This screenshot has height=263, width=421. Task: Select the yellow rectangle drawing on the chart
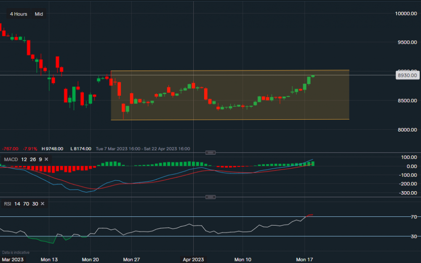230,71
